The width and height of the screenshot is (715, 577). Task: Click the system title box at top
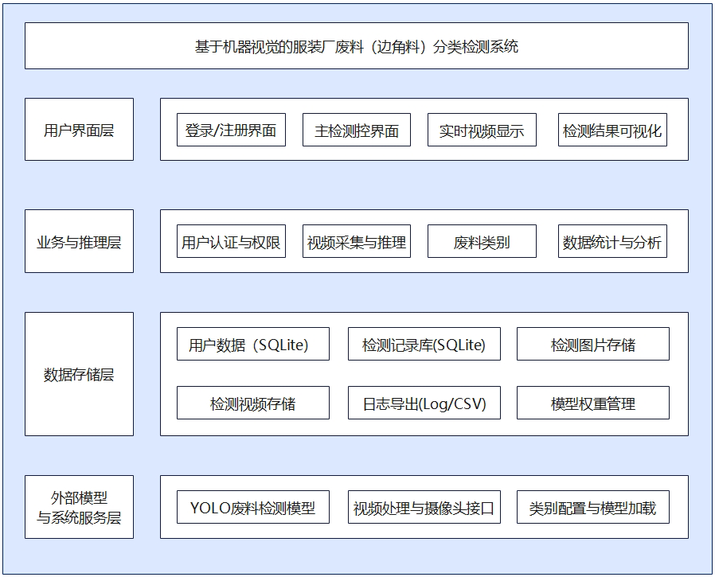point(356,46)
